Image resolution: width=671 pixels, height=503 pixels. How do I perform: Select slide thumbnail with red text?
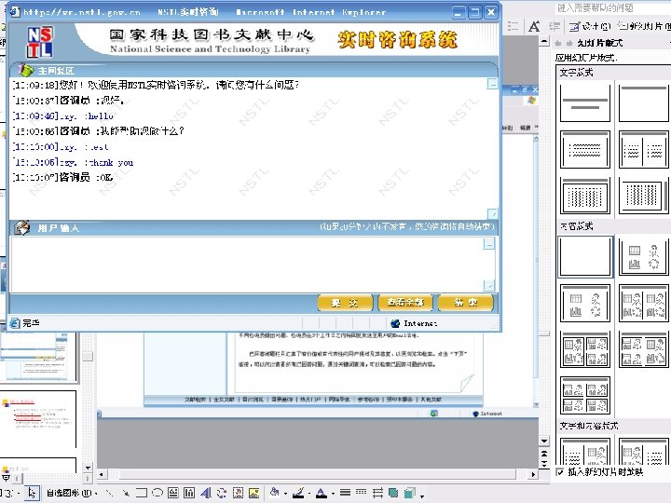39,418
